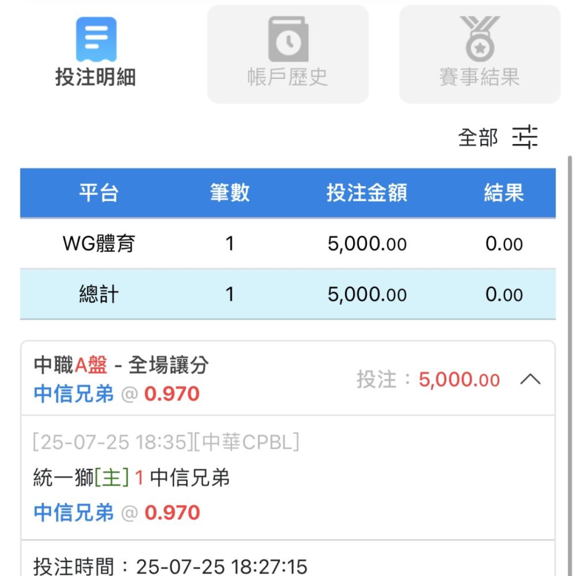
Task: Click the 投注金額 column header
Action: tap(367, 192)
